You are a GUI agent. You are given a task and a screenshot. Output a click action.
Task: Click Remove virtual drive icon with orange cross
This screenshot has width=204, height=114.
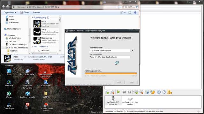coord(141,92)
